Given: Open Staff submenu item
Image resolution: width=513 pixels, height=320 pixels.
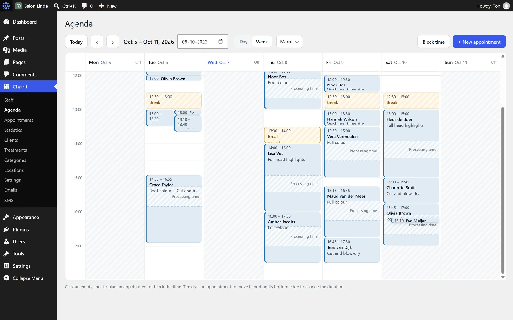Looking at the screenshot, I should point(9,100).
